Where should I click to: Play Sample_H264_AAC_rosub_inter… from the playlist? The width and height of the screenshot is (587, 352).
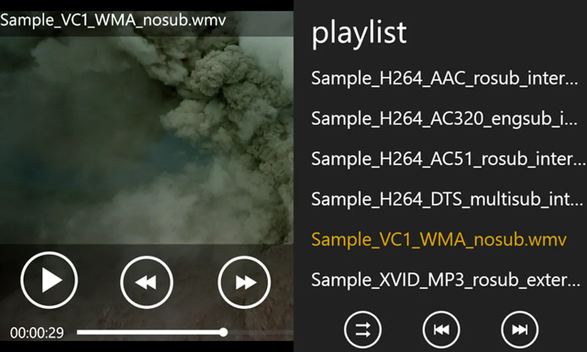tap(444, 78)
